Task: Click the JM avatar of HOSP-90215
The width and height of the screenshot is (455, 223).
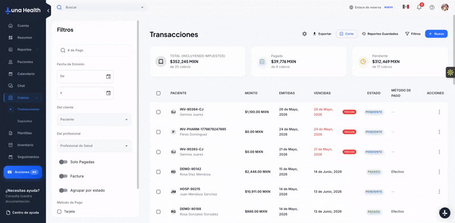Action: pos(173,191)
